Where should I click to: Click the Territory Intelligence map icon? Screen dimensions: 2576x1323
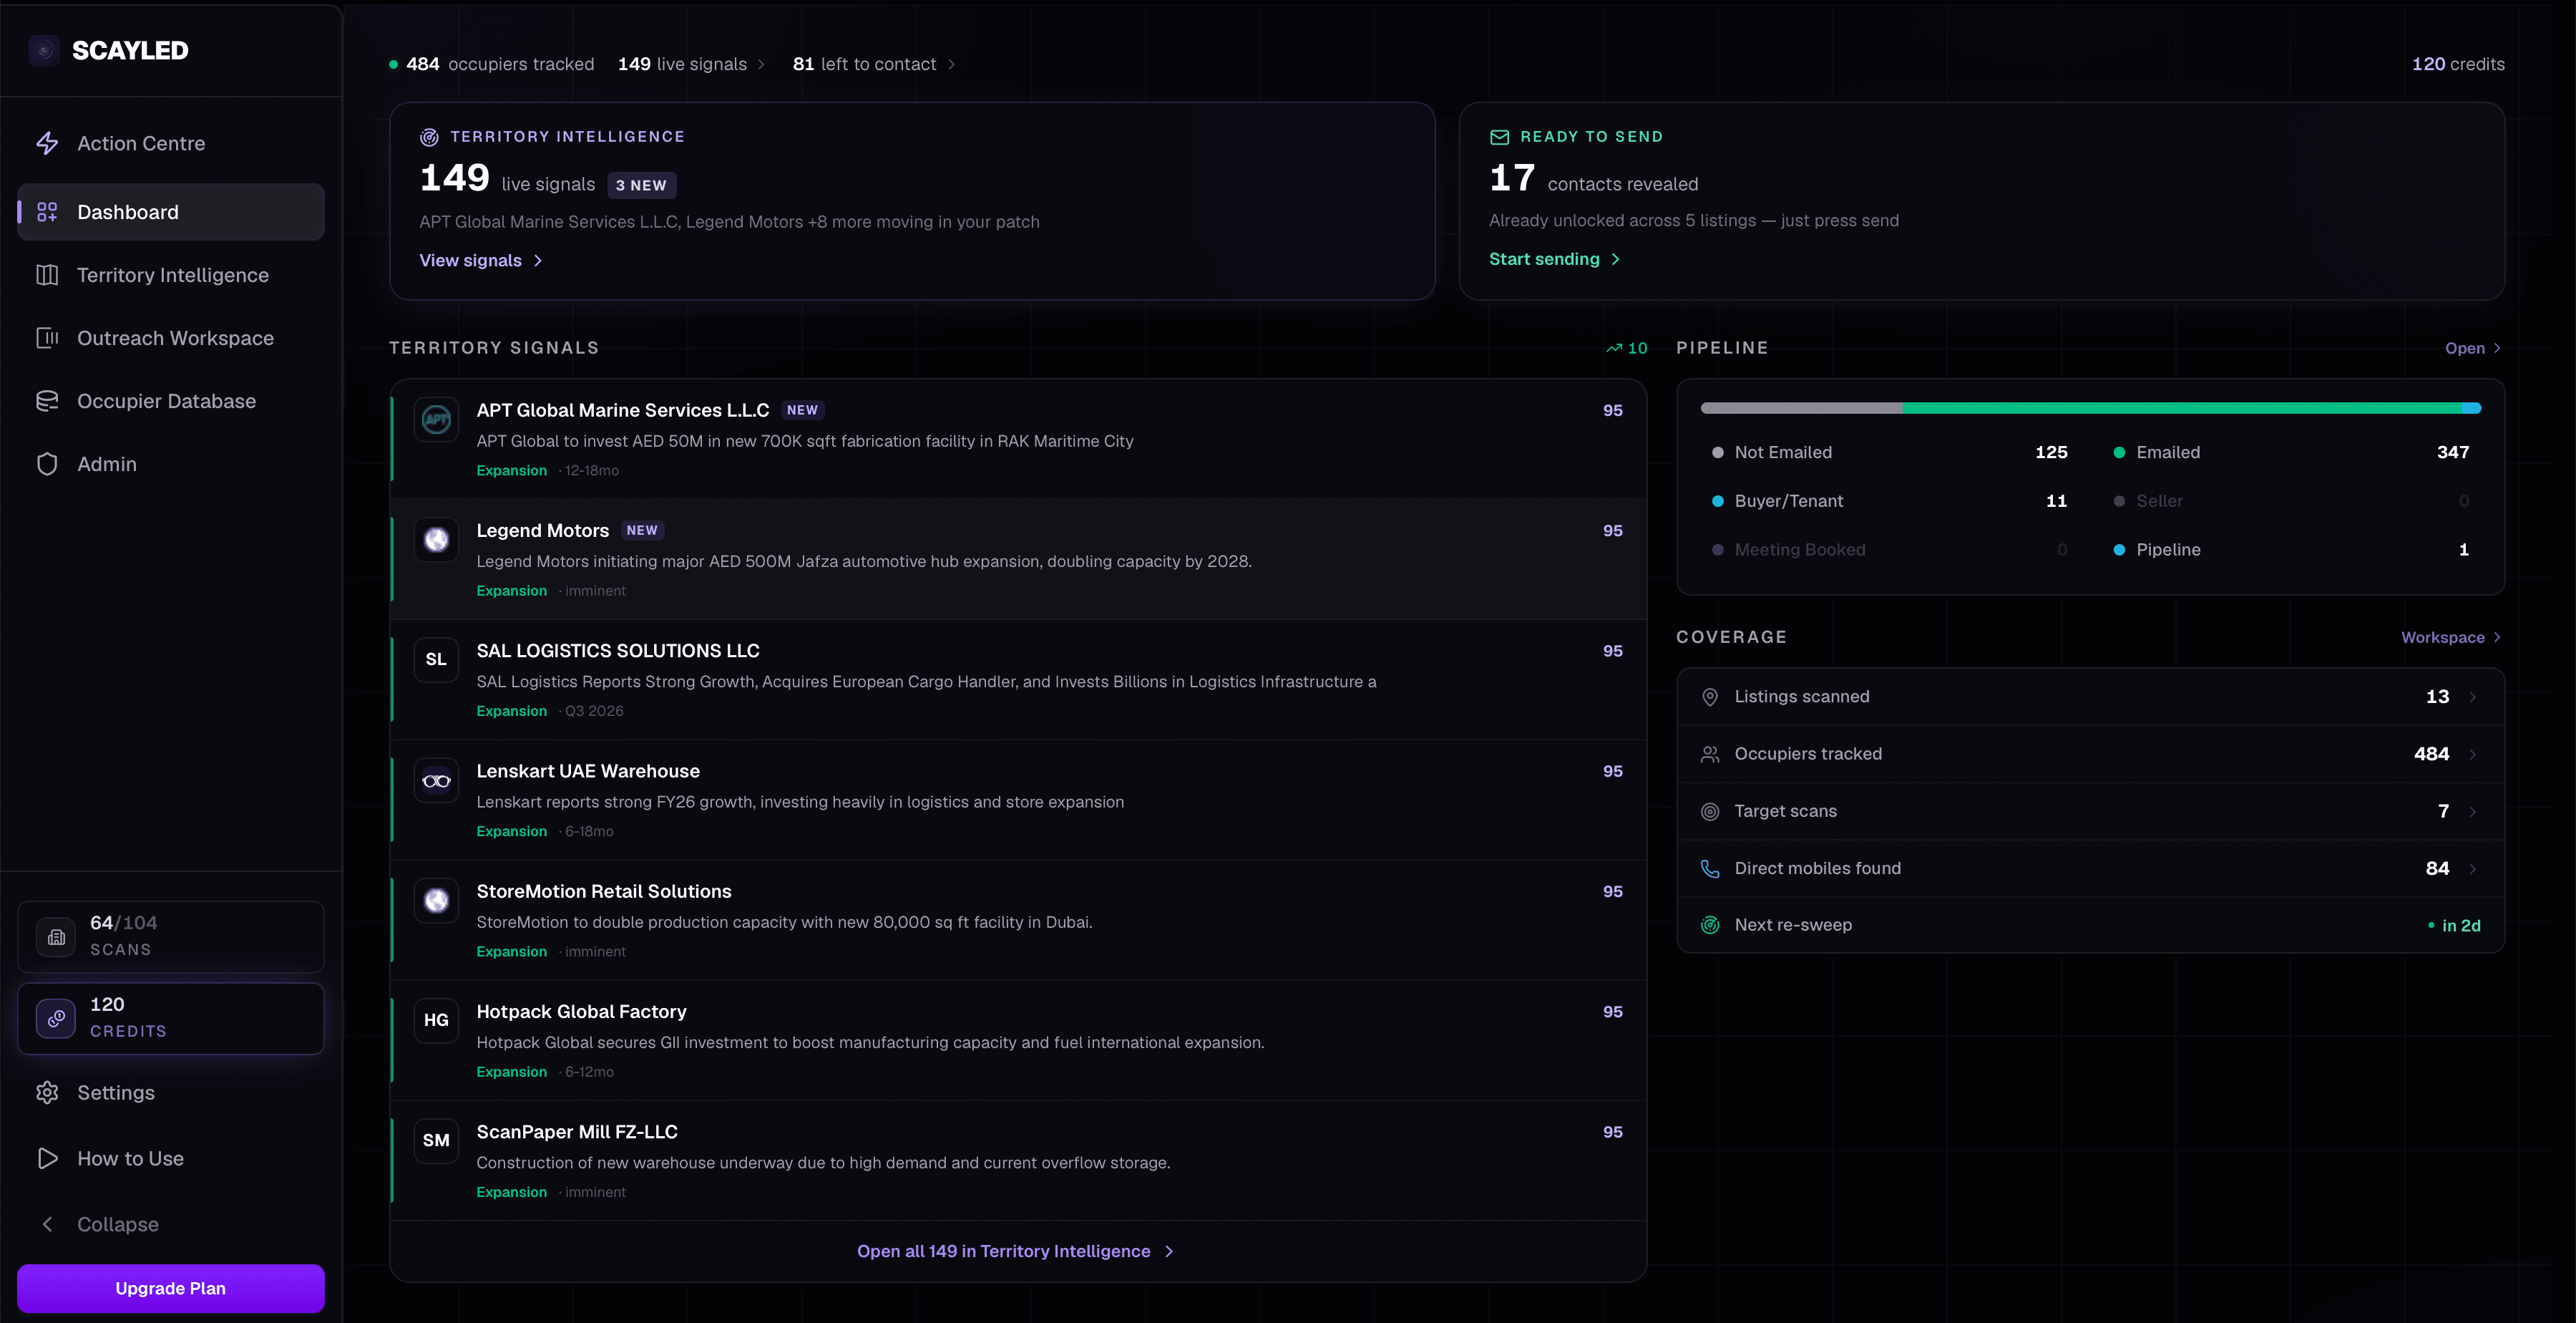coord(47,275)
